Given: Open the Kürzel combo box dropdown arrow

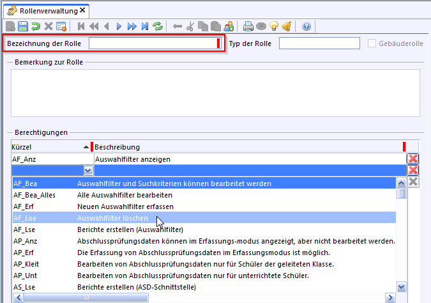Looking at the screenshot, I should coord(88,170).
